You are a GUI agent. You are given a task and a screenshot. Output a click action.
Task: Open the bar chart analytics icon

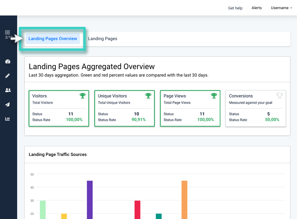click(7, 119)
